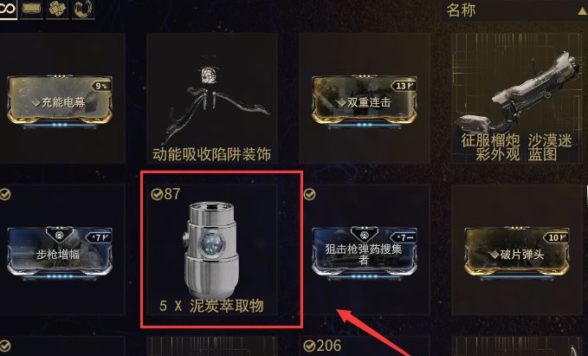Switch to the mods category tab icon
This screenshot has width=588, height=356.
coord(31,9)
